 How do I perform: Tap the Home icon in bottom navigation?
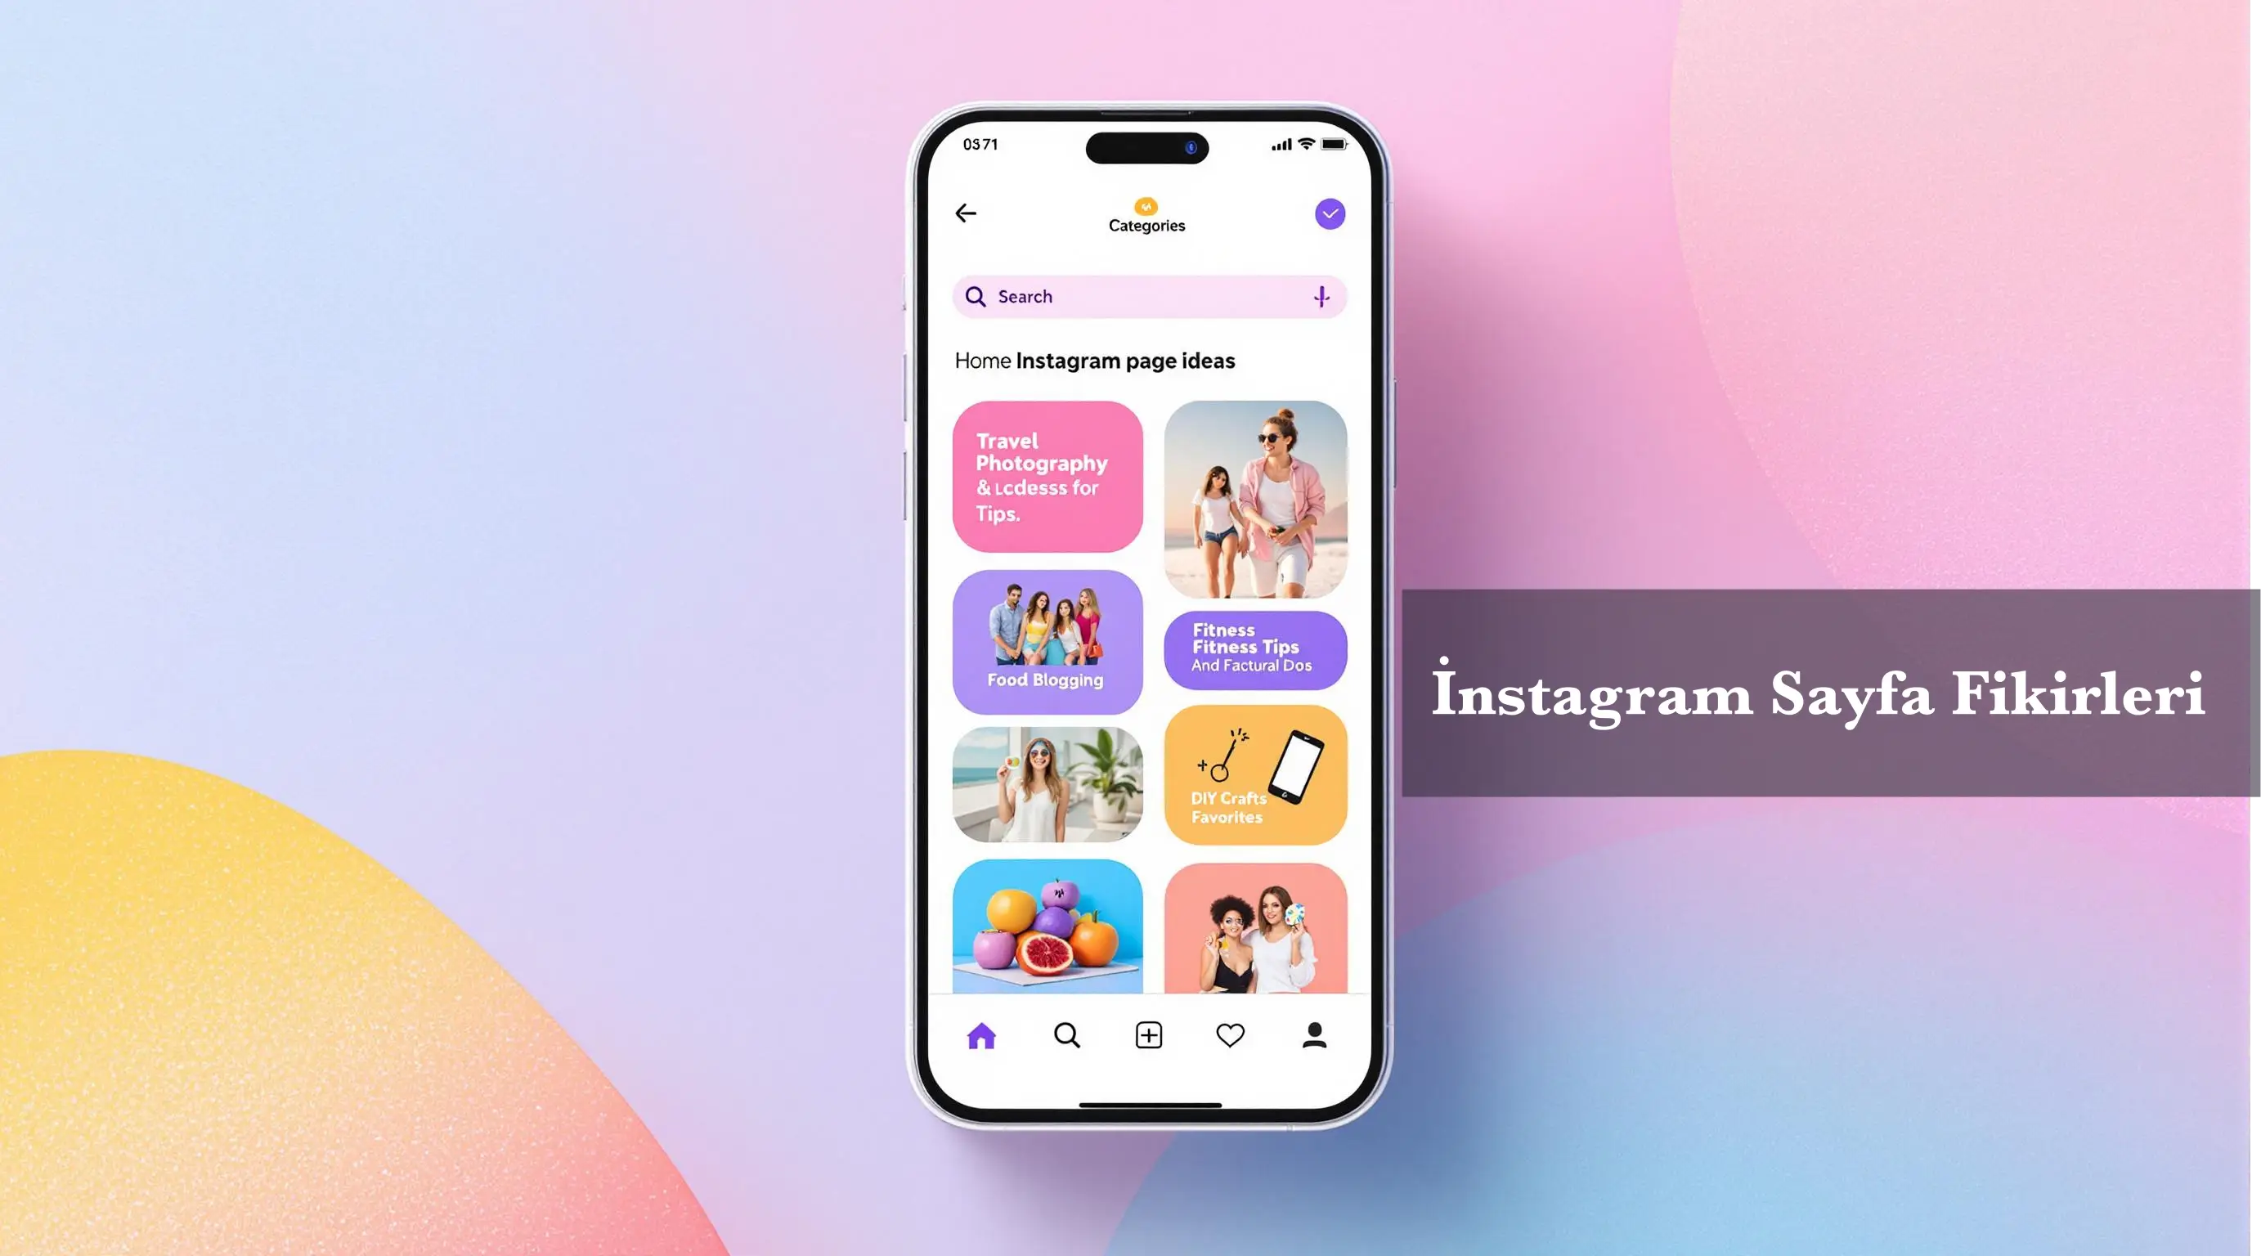pyautogui.click(x=980, y=1034)
